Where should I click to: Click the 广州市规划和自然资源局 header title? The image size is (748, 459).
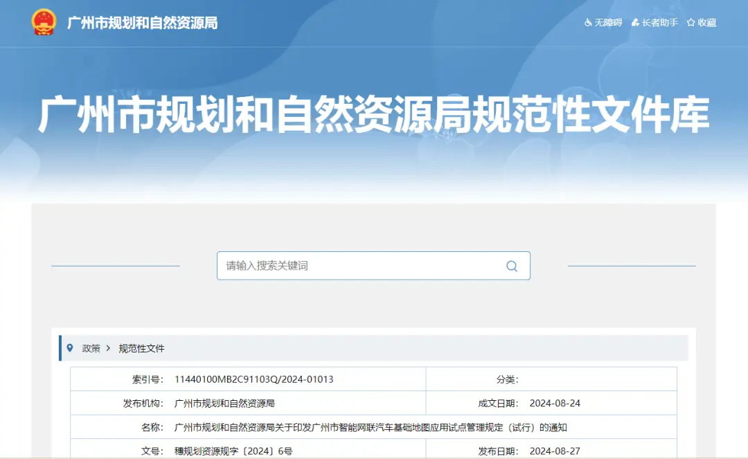click(x=142, y=23)
